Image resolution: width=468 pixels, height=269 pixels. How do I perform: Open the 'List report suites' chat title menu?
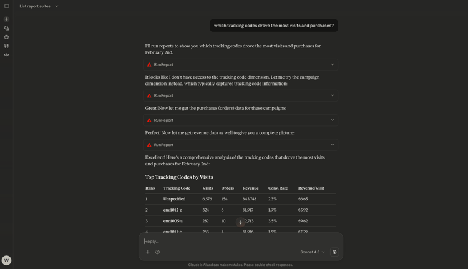39,6
